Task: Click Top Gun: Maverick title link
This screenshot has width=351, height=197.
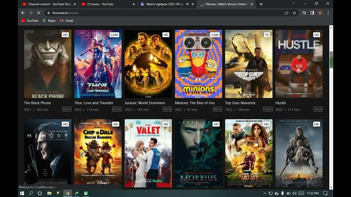Action: tap(240, 103)
